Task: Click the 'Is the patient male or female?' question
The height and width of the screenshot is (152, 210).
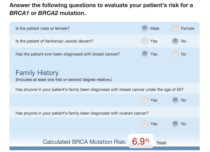Action: tap(43, 29)
